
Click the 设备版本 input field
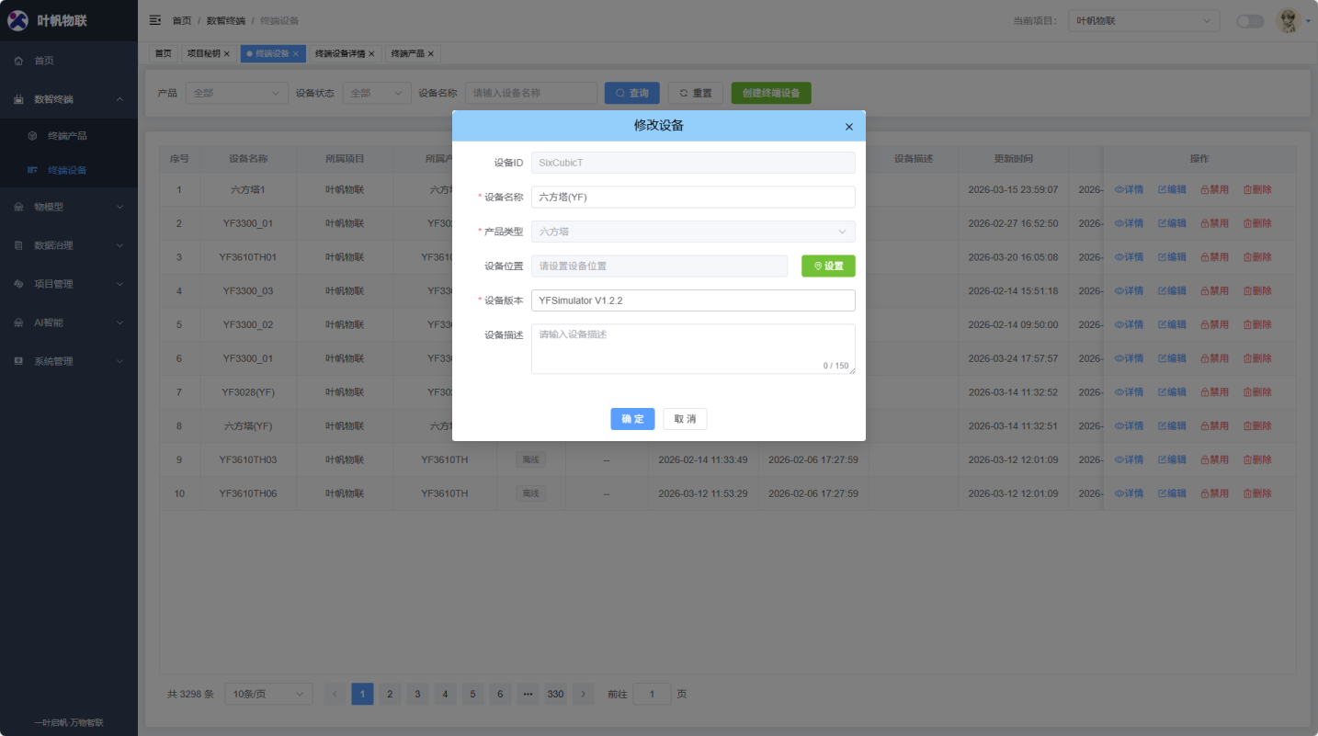point(693,300)
